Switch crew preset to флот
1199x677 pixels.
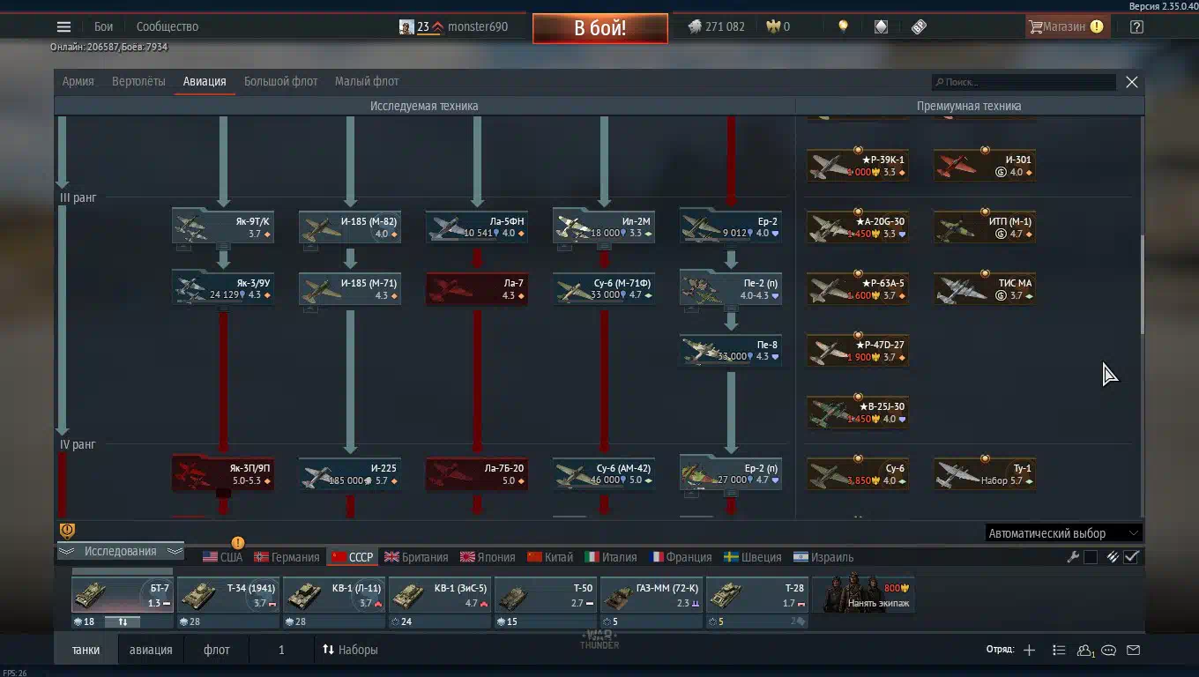coord(216,650)
